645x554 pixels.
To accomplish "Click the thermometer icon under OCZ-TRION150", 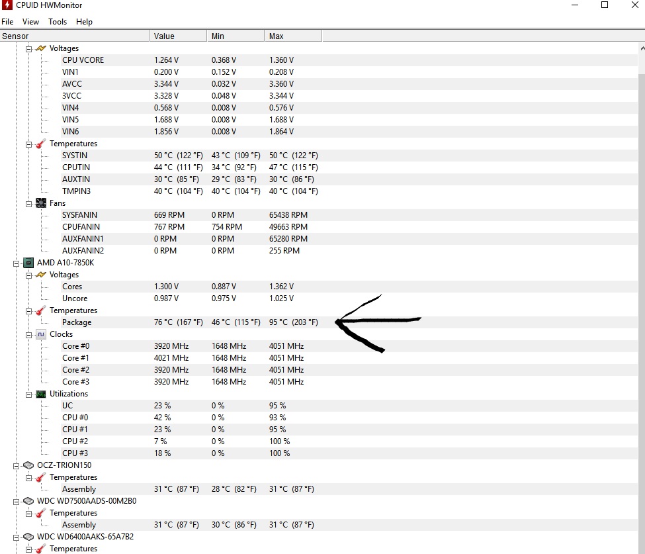I will [41, 477].
